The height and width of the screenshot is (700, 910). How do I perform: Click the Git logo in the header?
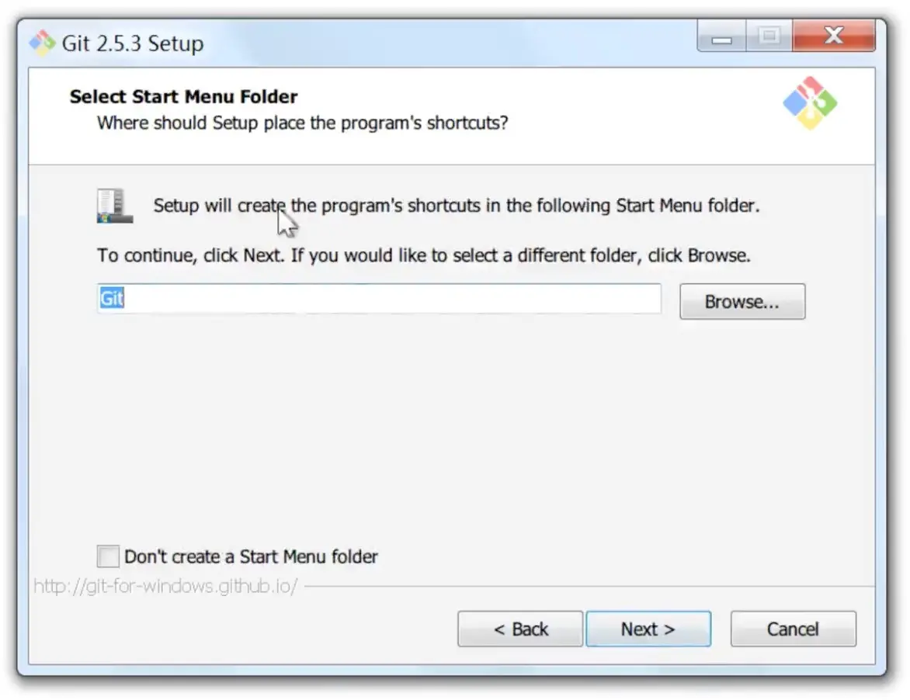click(810, 103)
